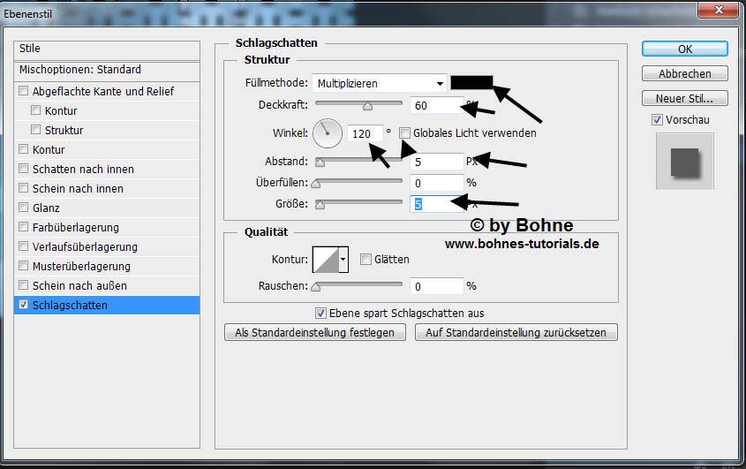Click Neuer Stil... button

684,98
